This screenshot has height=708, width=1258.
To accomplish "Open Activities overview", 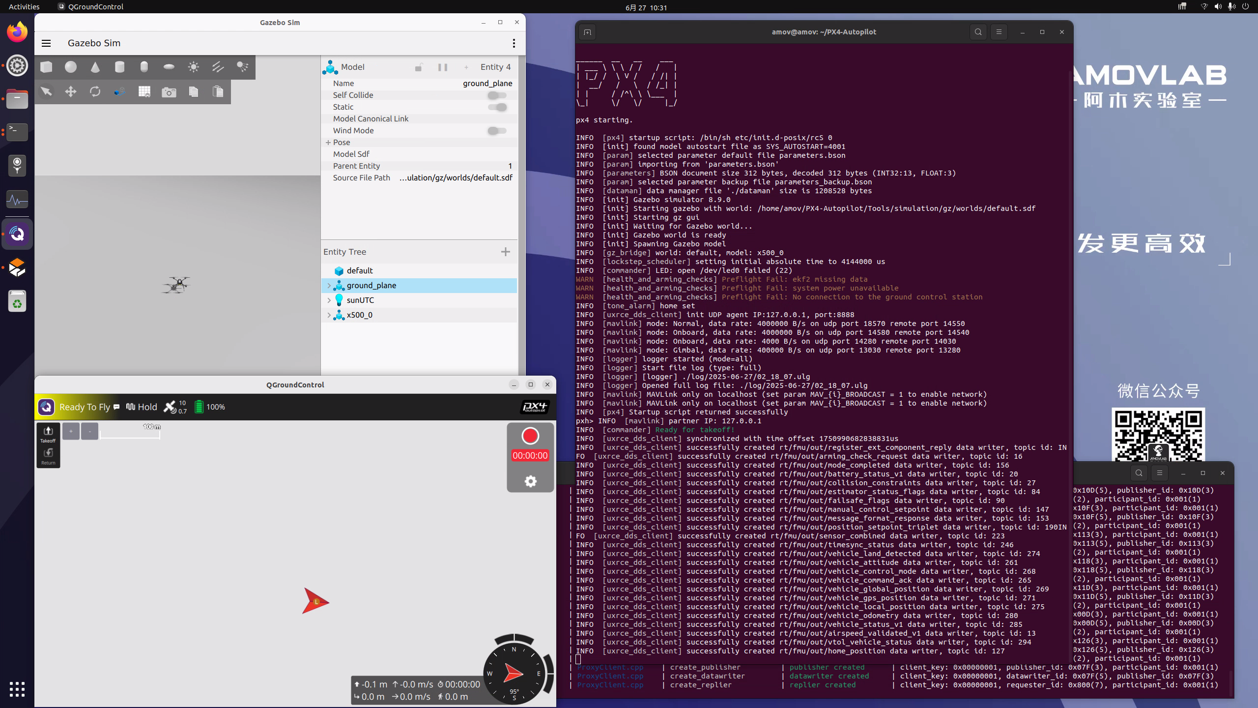I will [24, 7].
